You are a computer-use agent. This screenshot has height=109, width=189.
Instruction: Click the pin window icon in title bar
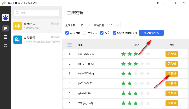[x=158, y=3]
